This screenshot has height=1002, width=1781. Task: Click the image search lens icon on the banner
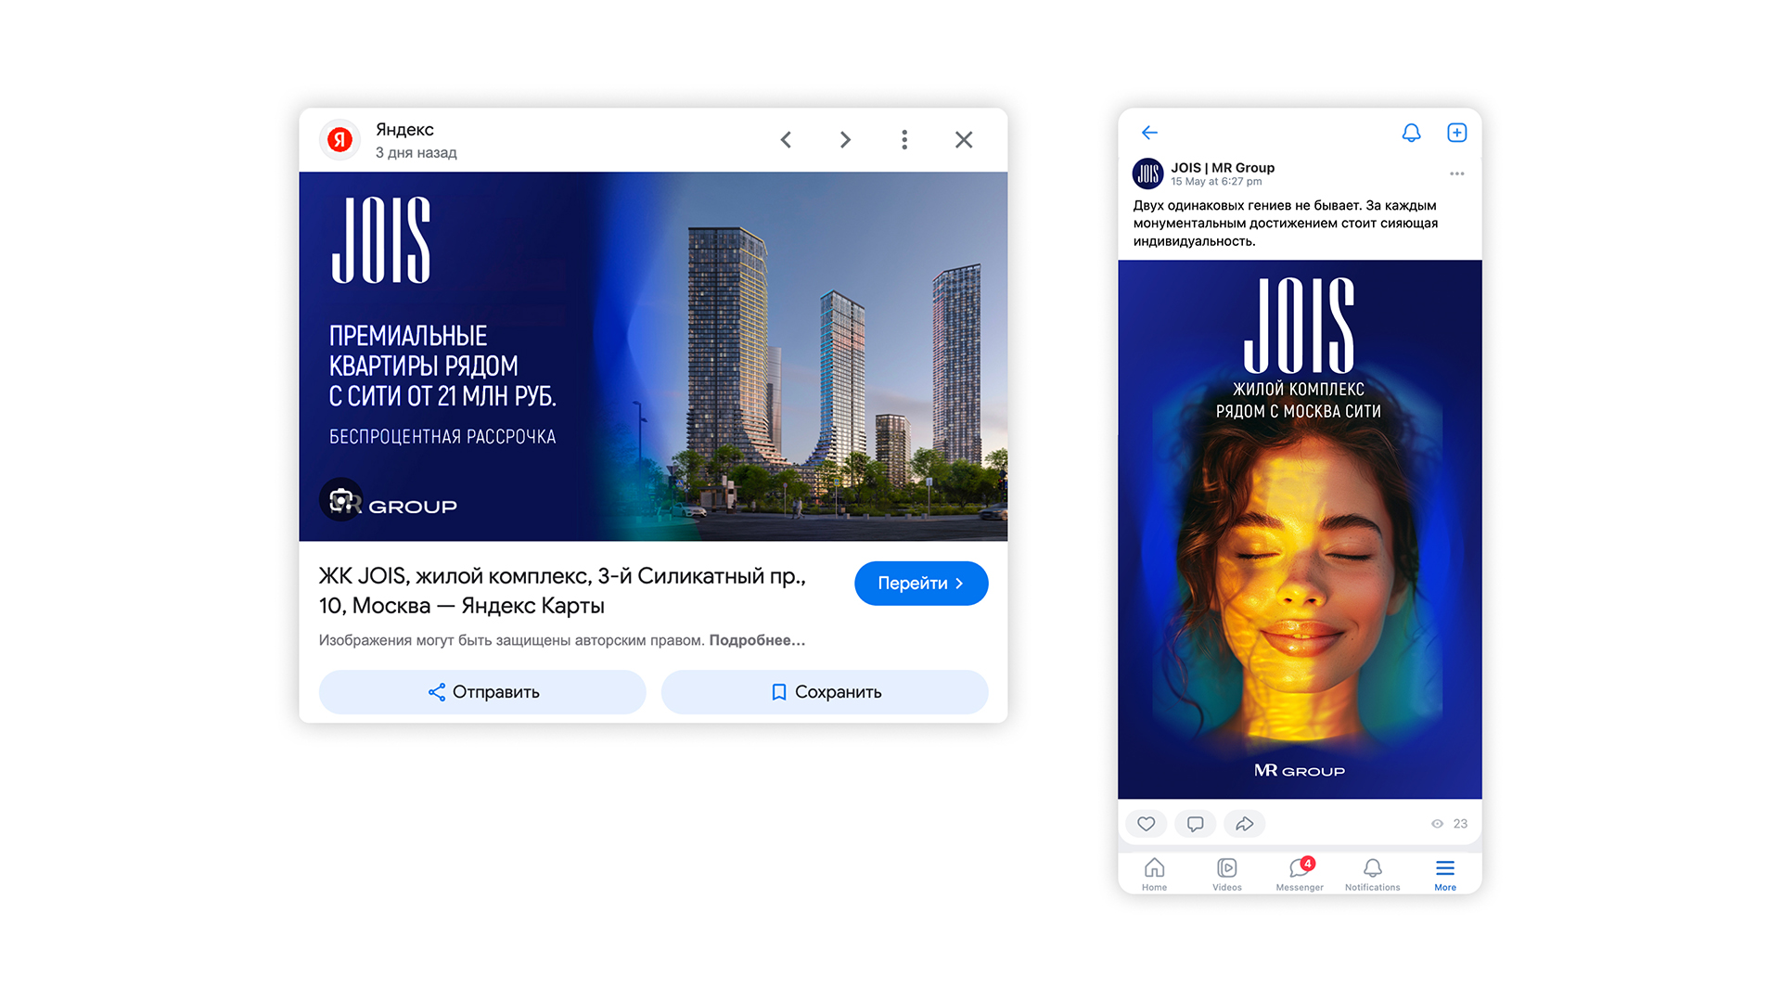[x=341, y=499]
